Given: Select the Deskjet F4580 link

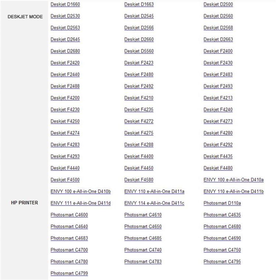Looking at the screenshot, I should tap(139, 180).
